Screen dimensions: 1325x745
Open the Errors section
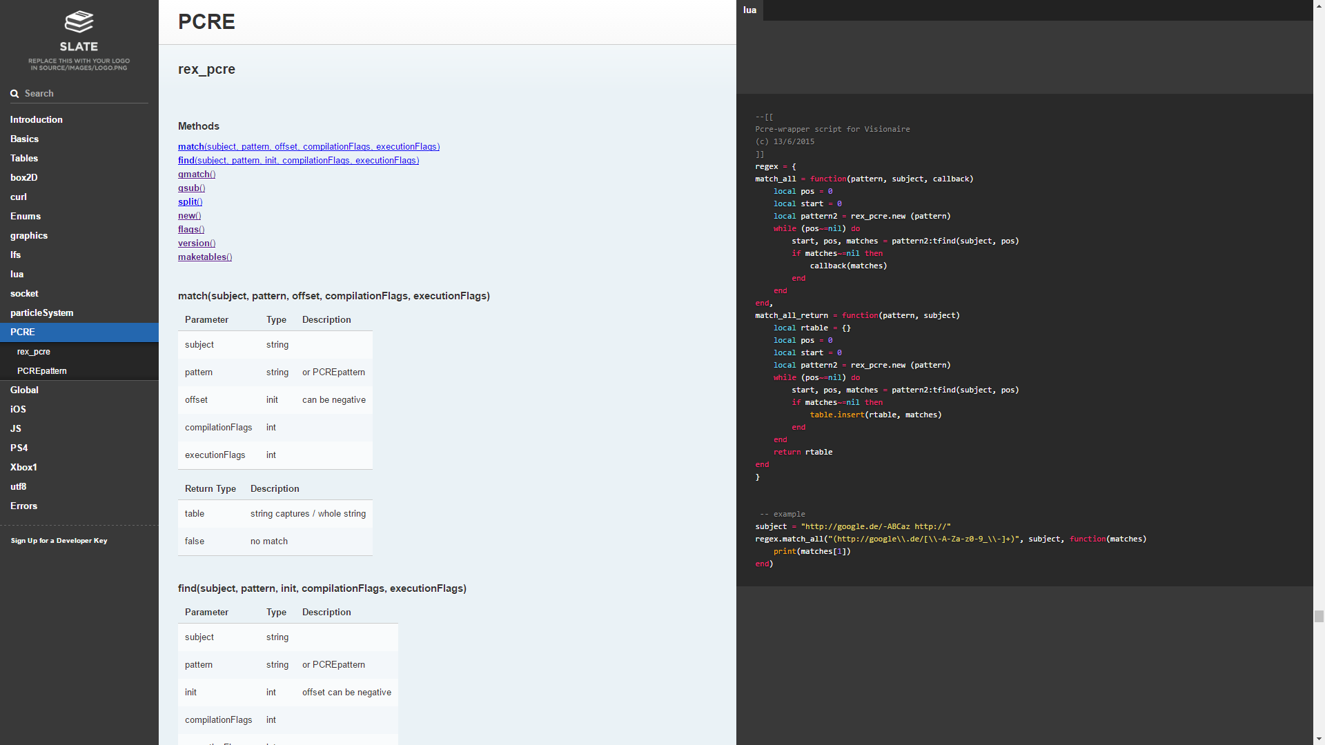[x=79, y=506]
